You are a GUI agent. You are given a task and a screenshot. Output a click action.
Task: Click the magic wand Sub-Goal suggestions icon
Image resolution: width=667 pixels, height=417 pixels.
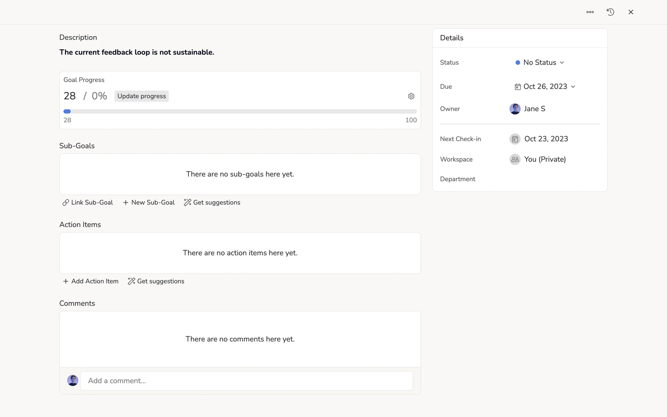pyautogui.click(x=188, y=203)
